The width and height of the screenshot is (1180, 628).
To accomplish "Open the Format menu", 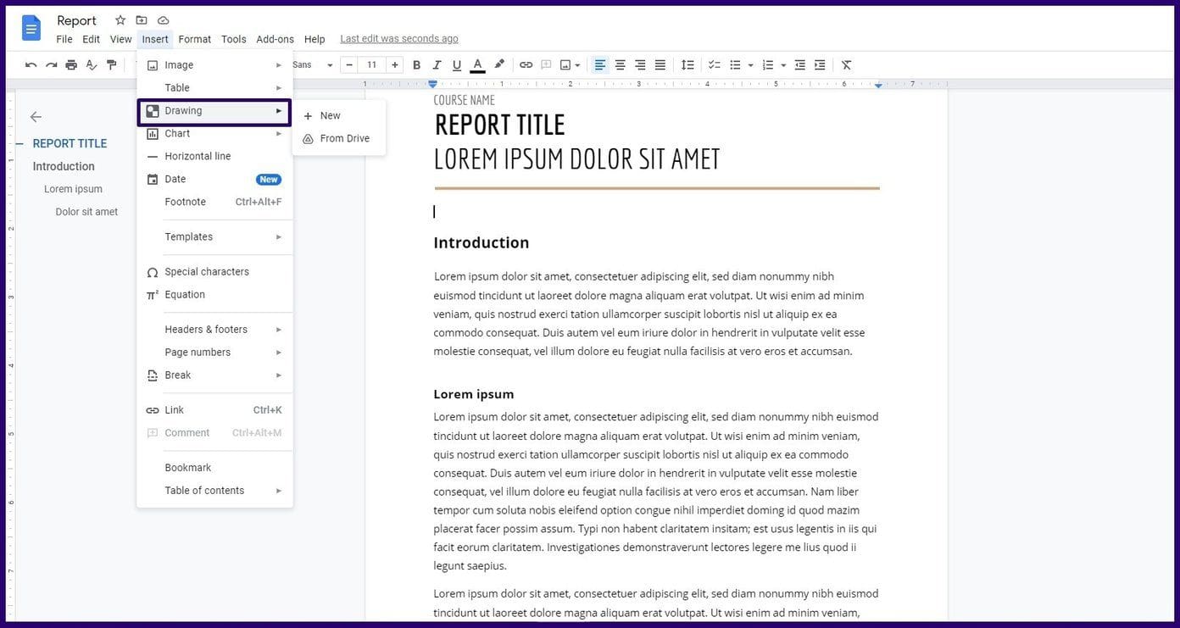I will (x=195, y=39).
